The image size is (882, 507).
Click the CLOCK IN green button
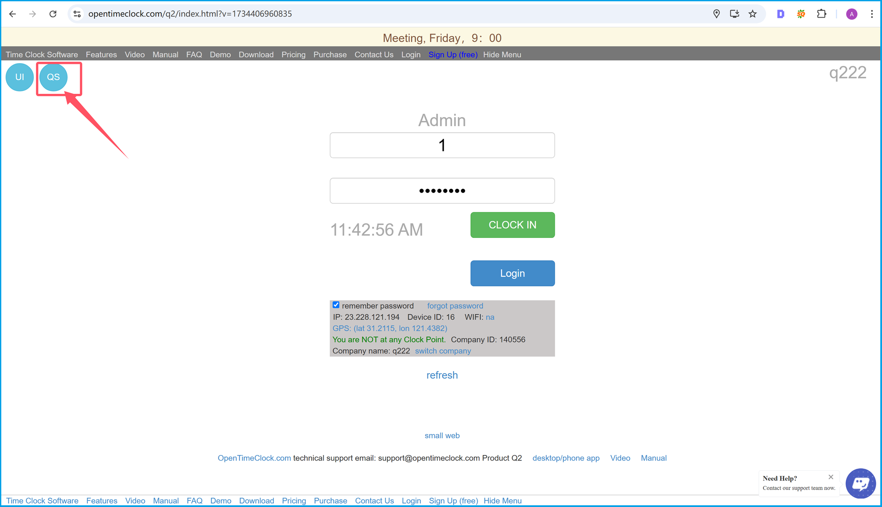coord(512,225)
